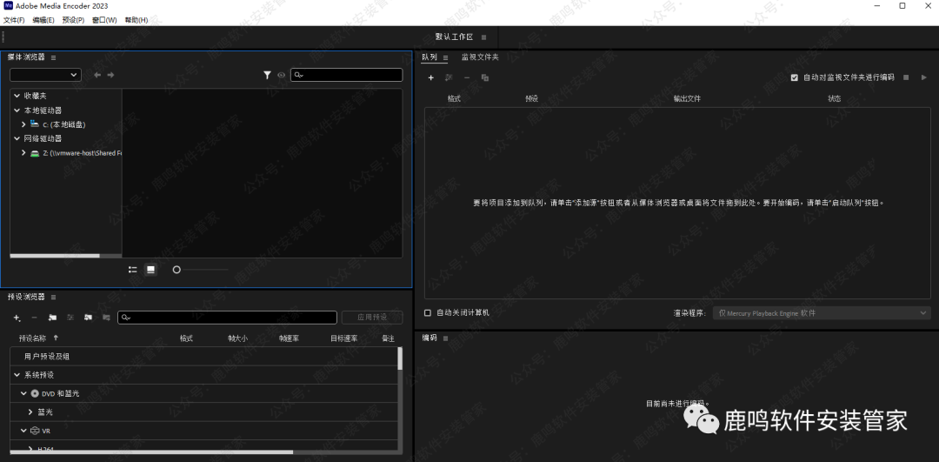Switch to the 监视文件夹 tab
Viewport: 939px width, 462px height.
coord(480,57)
